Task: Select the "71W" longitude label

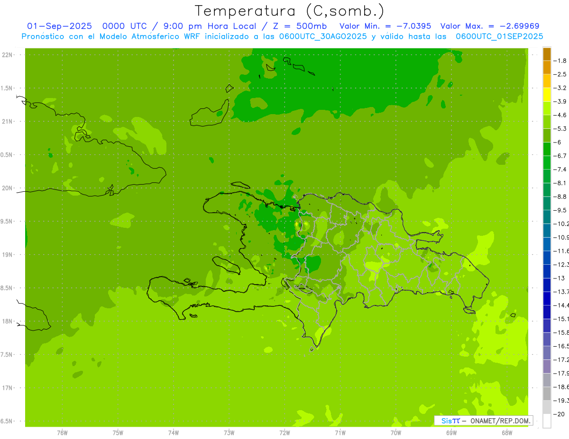Action: point(340,433)
